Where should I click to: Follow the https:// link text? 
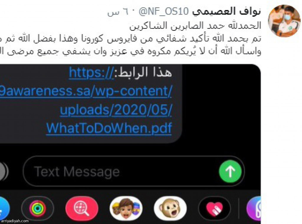[92, 73]
